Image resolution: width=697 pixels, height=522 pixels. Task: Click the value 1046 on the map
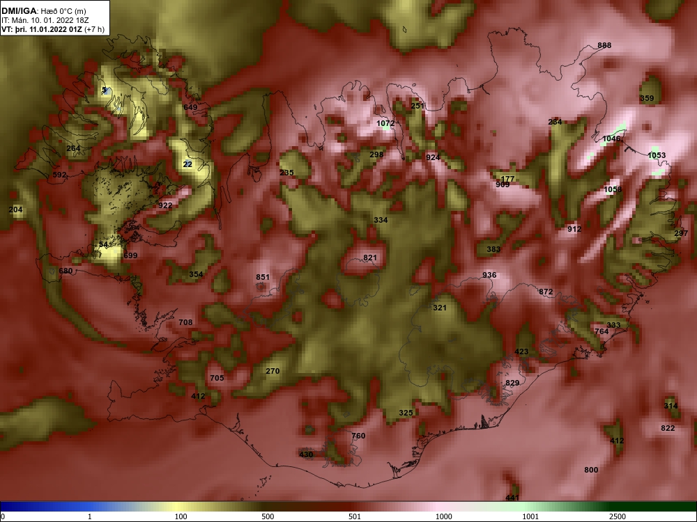click(x=611, y=139)
